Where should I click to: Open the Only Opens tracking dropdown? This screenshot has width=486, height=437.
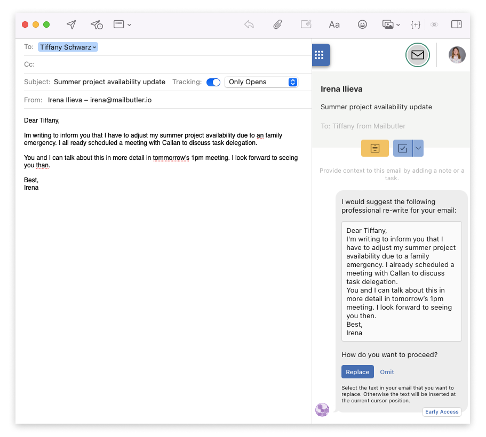pyautogui.click(x=261, y=82)
